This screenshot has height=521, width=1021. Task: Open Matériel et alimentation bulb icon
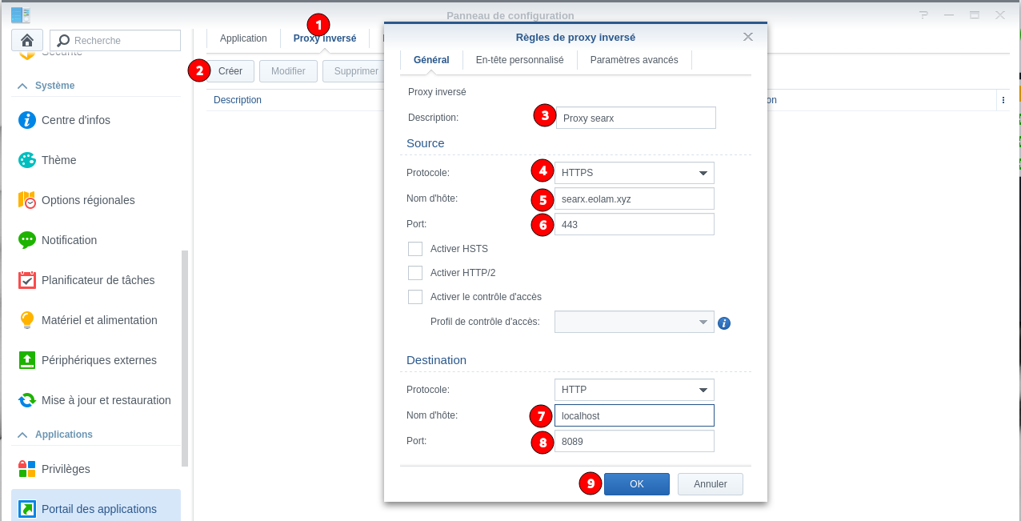click(27, 320)
